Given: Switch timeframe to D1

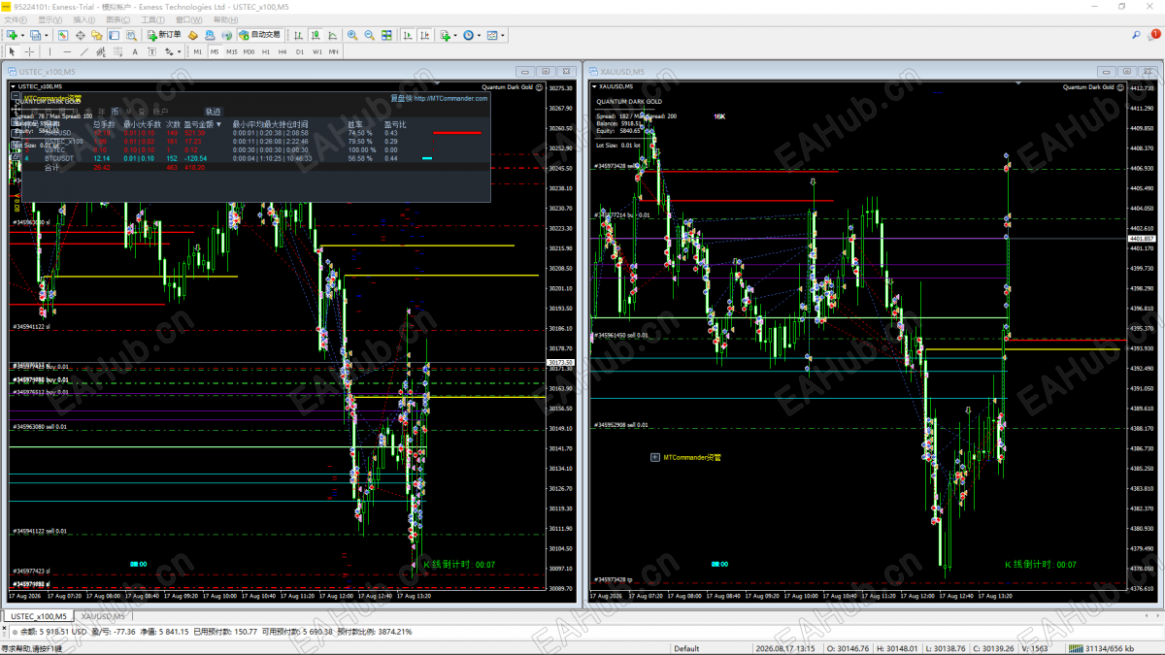Looking at the screenshot, I should tap(300, 51).
